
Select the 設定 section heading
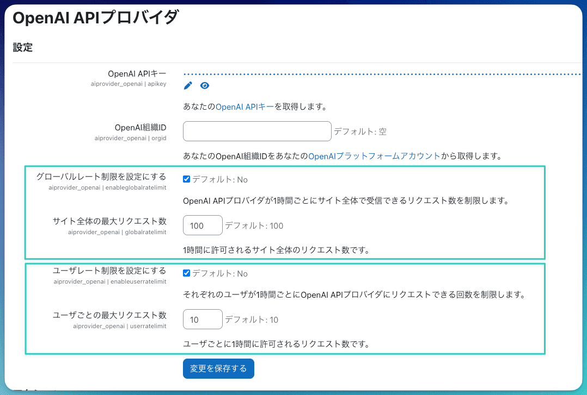click(23, 47)
